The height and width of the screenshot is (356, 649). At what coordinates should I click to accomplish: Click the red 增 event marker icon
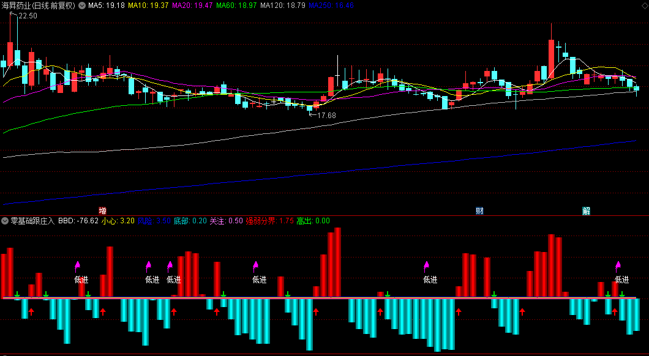[103, 211]
